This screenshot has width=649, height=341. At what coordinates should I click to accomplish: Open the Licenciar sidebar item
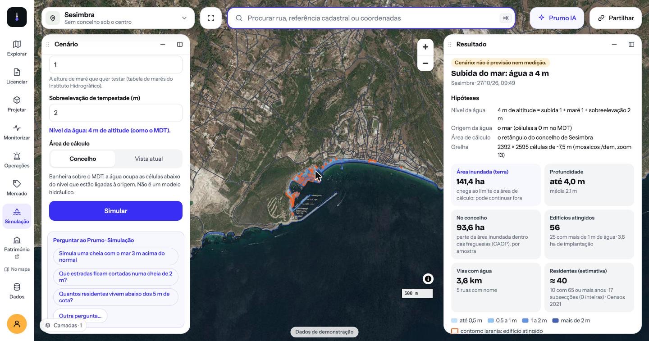[x=17, y=77]
